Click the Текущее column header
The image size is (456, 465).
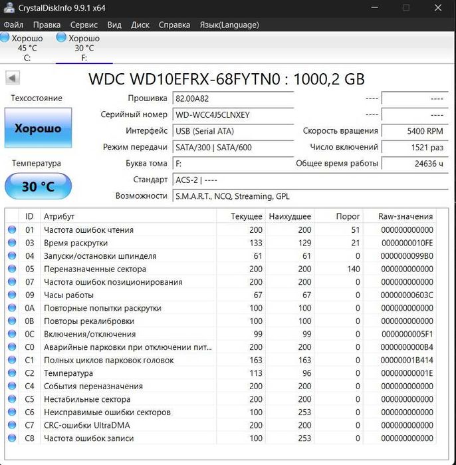tap(241, 216)
